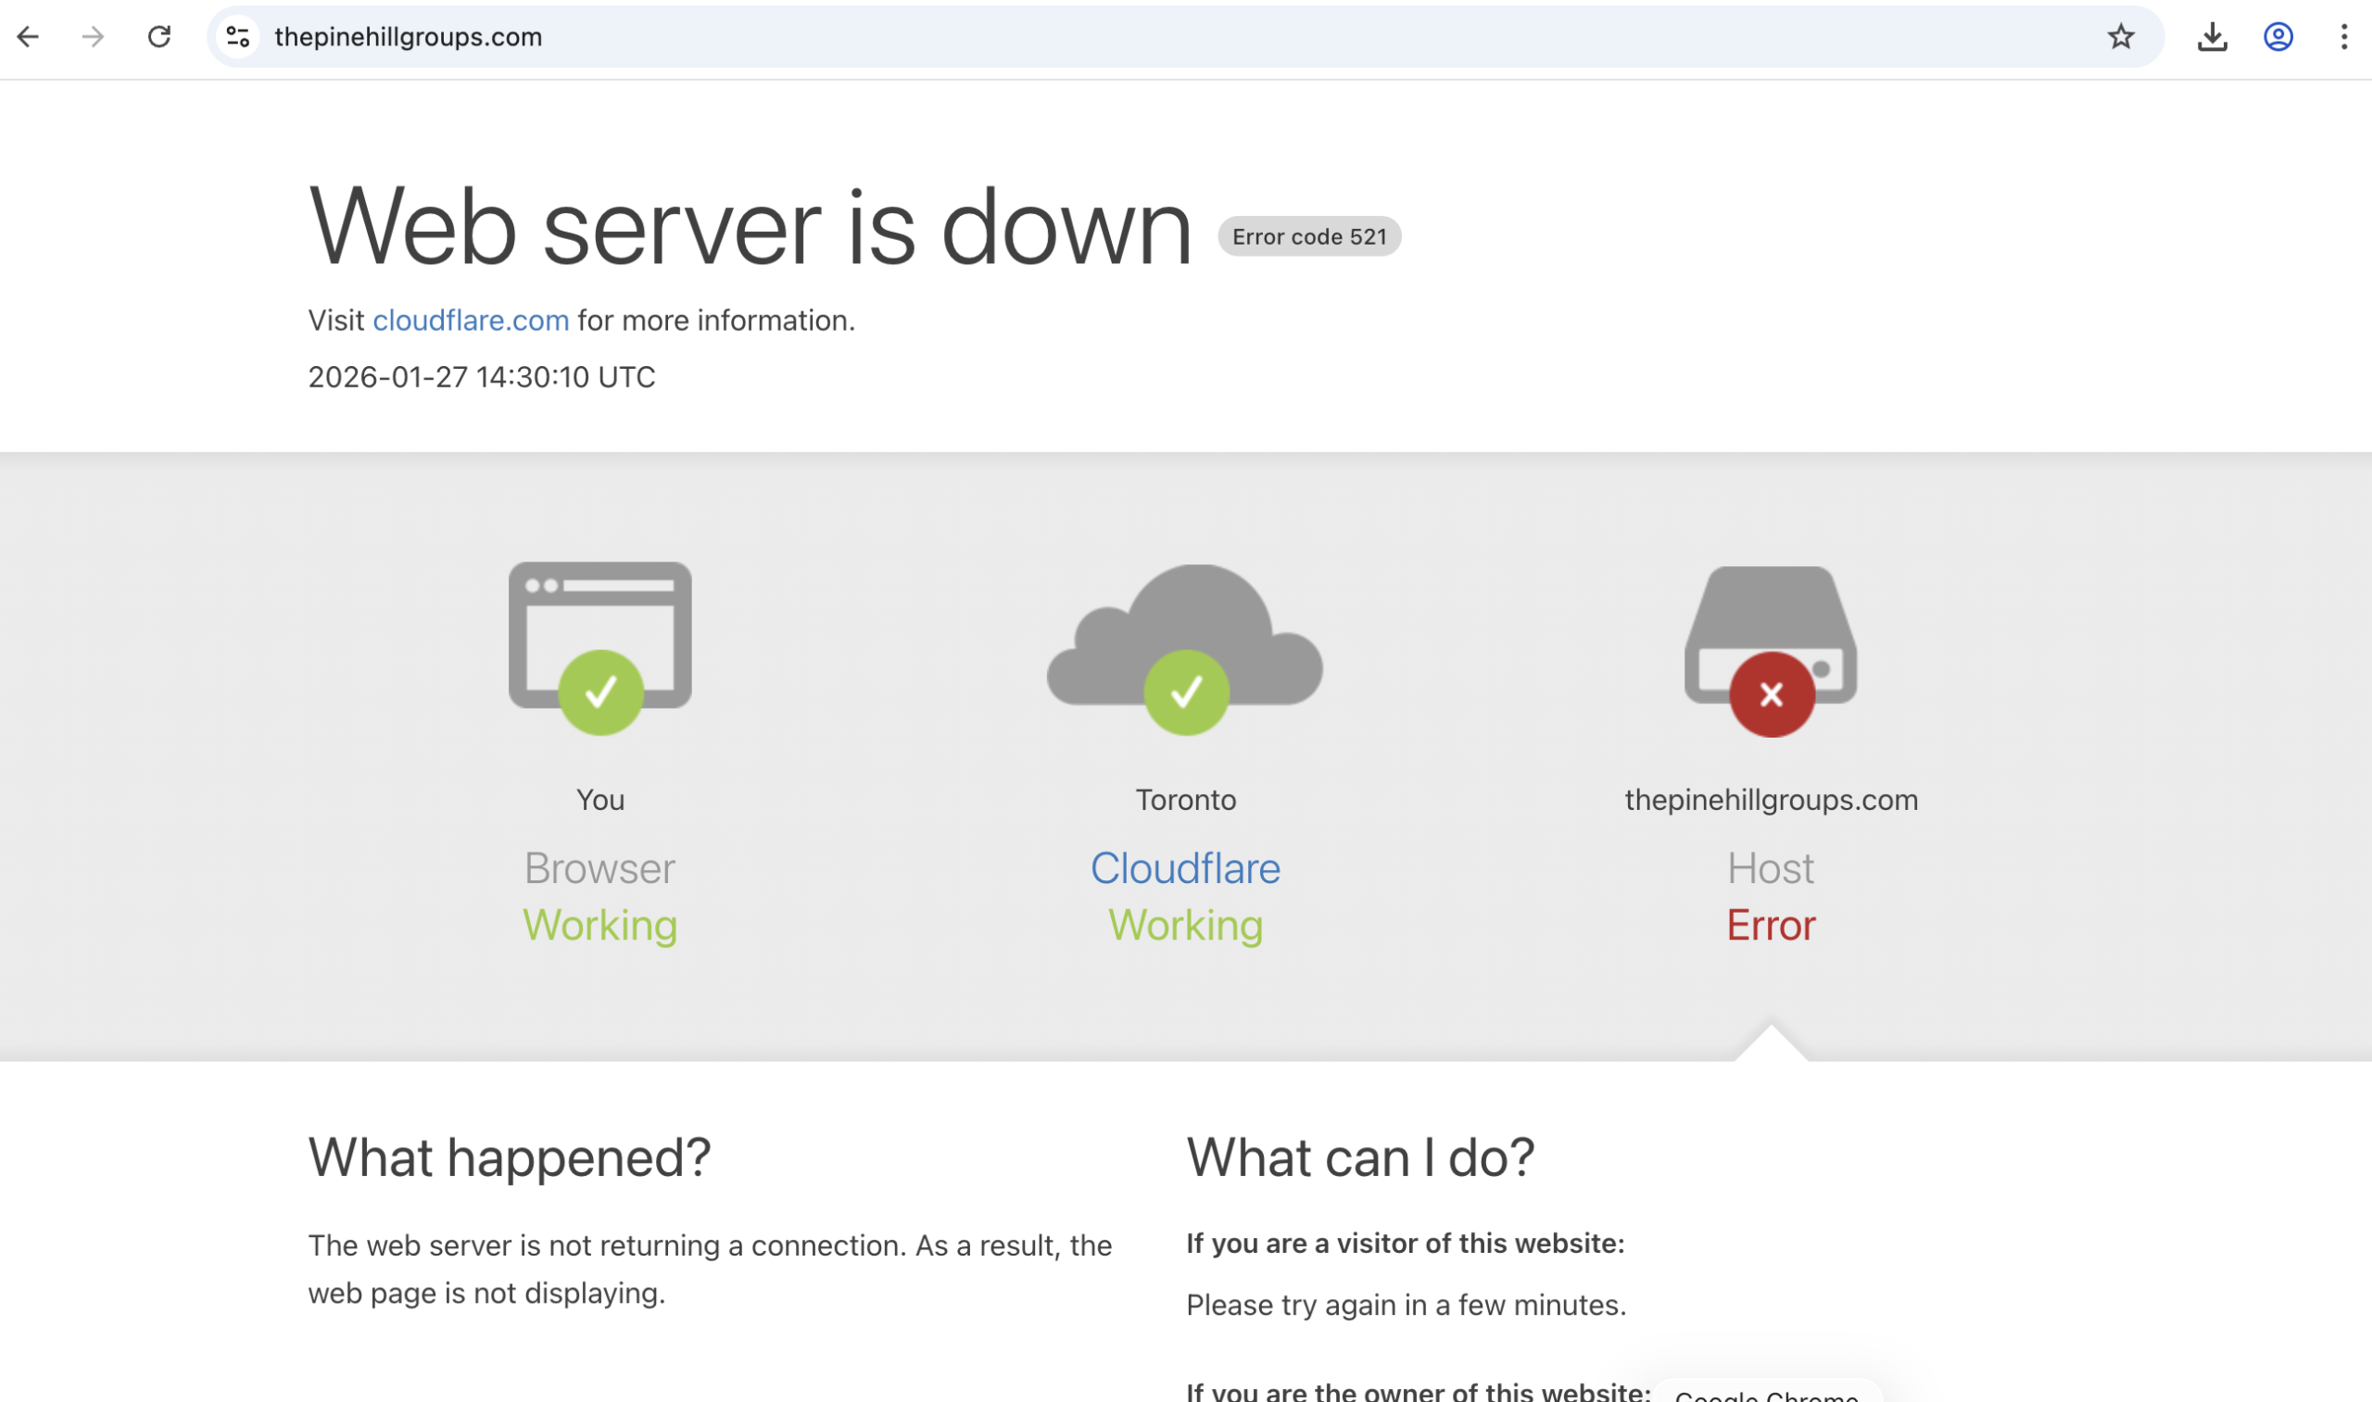This screenshot has width=2372, height=1402.
Task: Click the UTC timestamp text
Action: (x=481, y=377)
